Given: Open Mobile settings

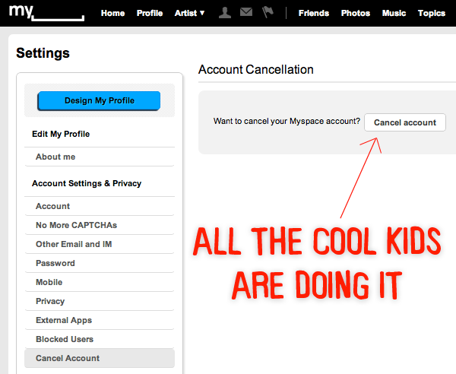Looking at the screenshot, I should pyautogui.click(x=100, y=282).
